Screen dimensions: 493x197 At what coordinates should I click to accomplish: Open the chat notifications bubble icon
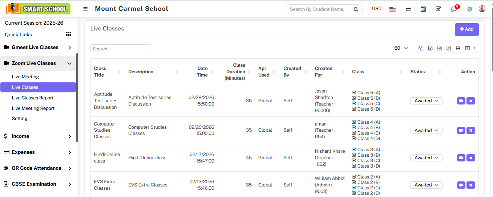pos(454,9)
